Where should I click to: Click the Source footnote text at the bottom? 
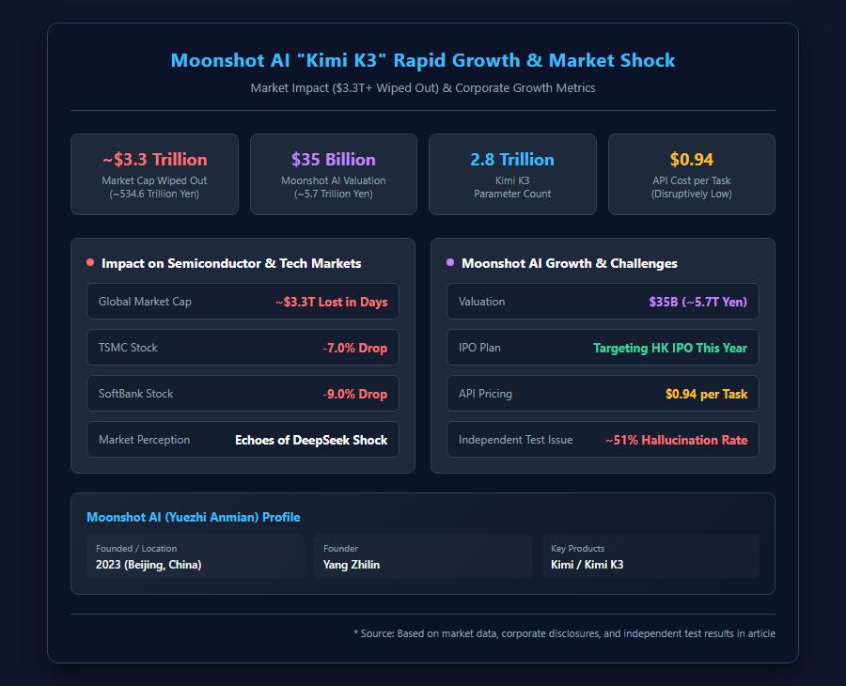pyautogui.click(x=564, y=633)
